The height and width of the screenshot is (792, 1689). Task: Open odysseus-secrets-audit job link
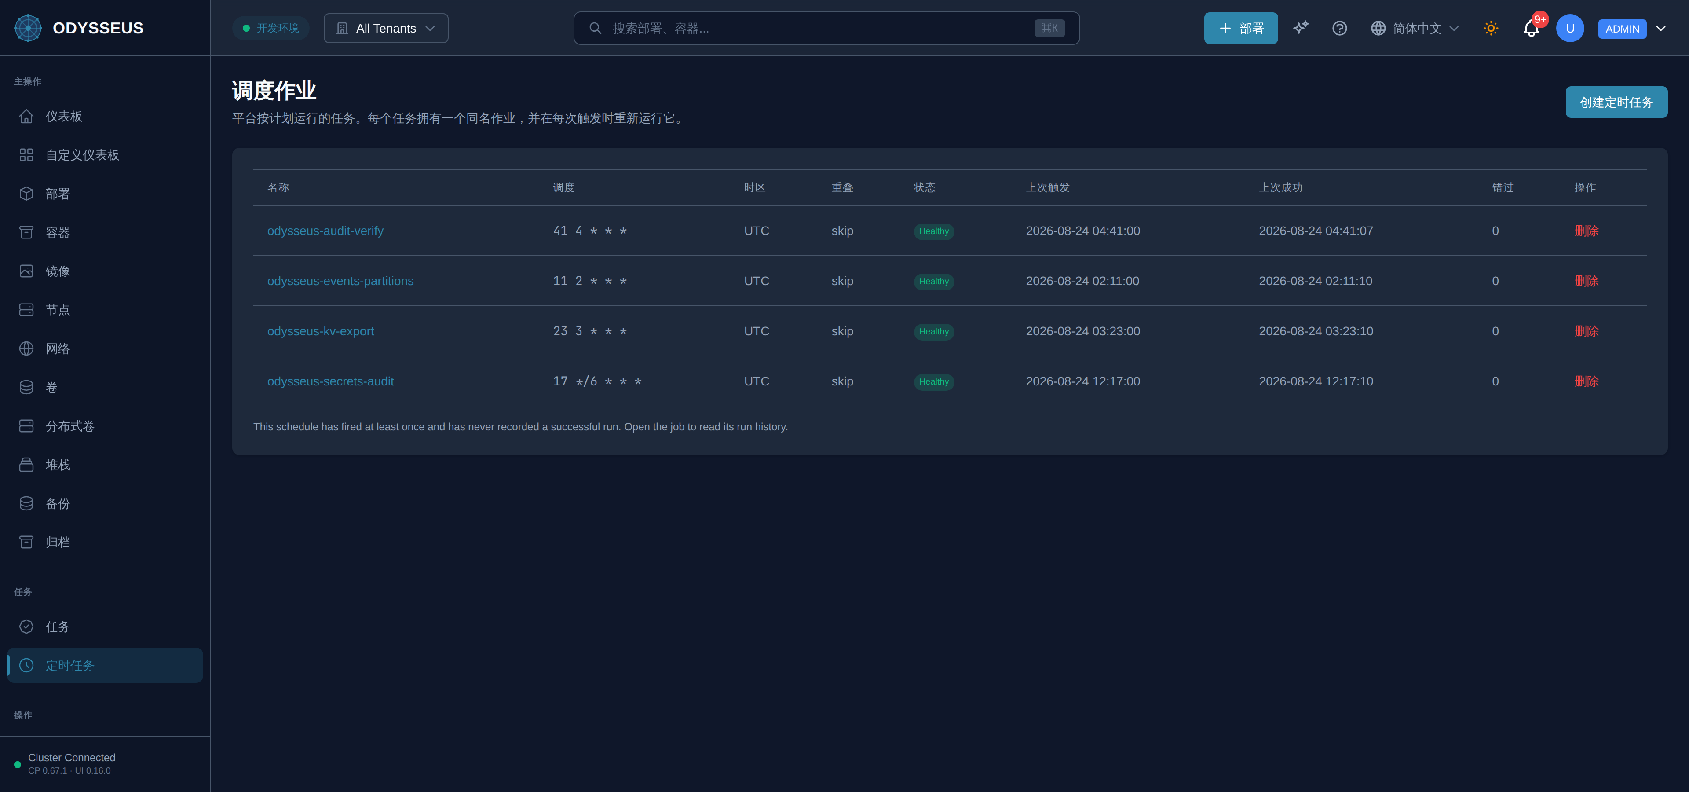pyautogui.click(x=330, y=381)
